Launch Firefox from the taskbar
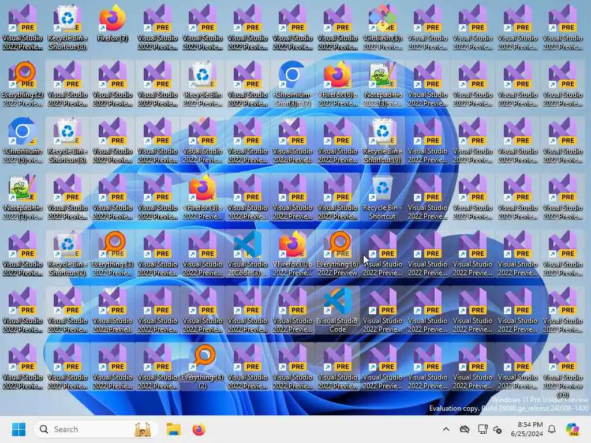Viewport: 591px width, 443px height. 199,429
